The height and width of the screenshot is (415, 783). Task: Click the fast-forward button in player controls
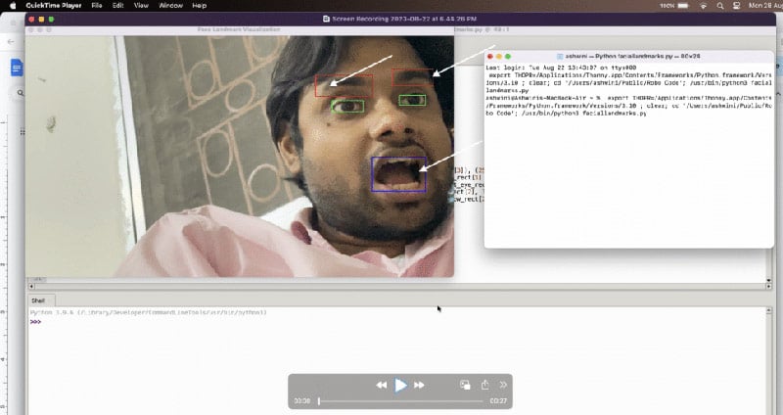point(420,386)
